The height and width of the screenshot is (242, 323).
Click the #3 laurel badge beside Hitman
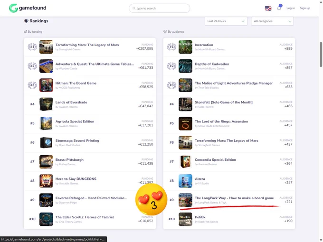[x=32, y=85]
